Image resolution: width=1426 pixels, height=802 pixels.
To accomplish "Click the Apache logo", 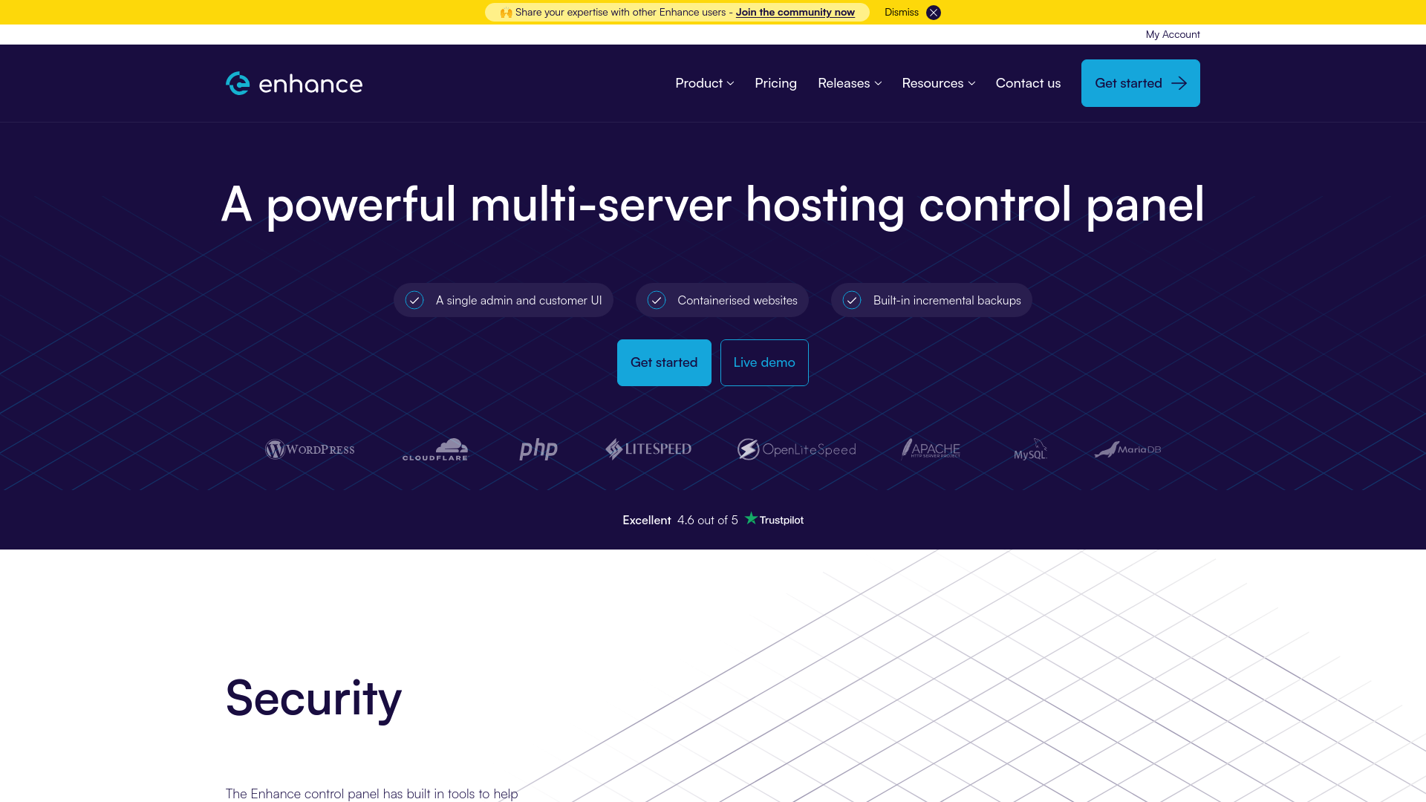I will click(931, 449).
